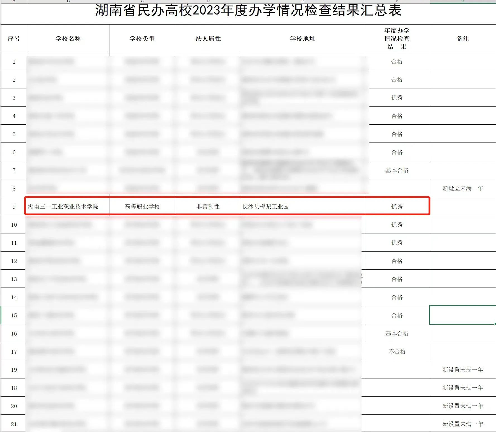Select the 优秀 result in row 9
This screenshot has height=432, width=496.
tap(397, 207)
